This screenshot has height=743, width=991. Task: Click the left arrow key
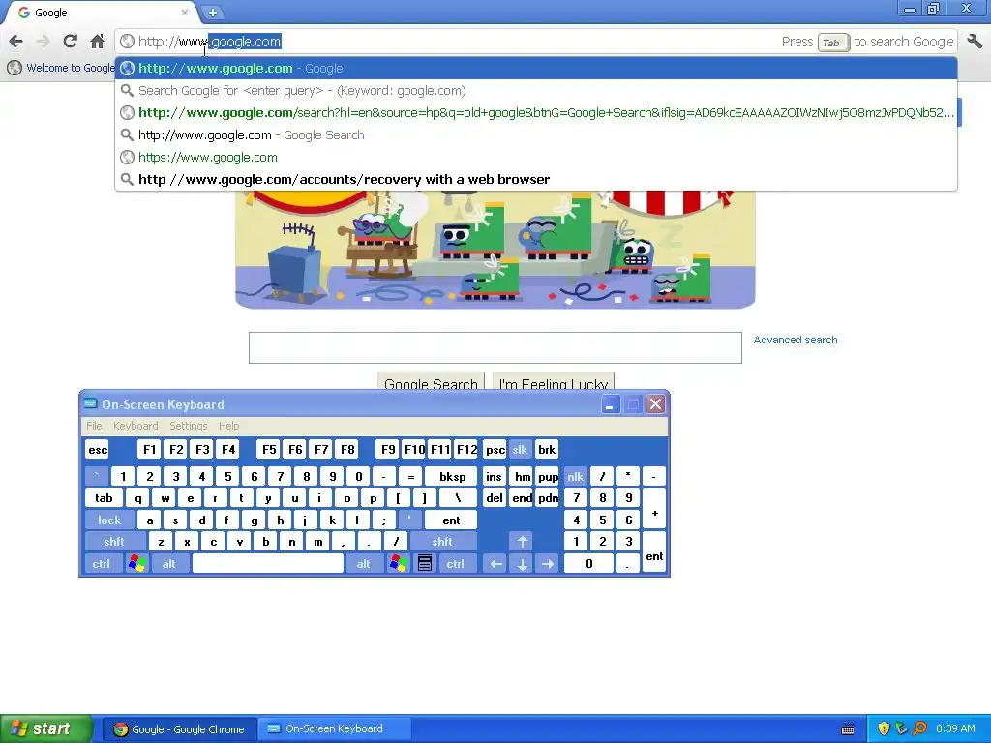496,564
